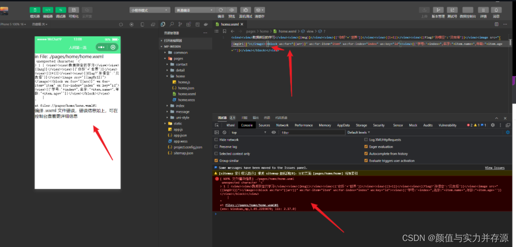Click the compile refresh icon in toolbar
This screenshot has height=247, width=516.
tap(221, 10)
